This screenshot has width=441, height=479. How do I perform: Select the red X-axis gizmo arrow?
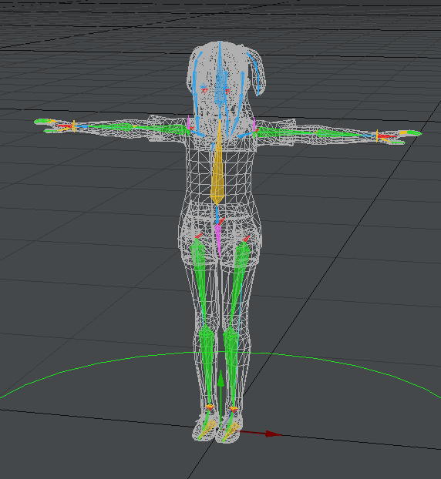[x=261, y=433]
